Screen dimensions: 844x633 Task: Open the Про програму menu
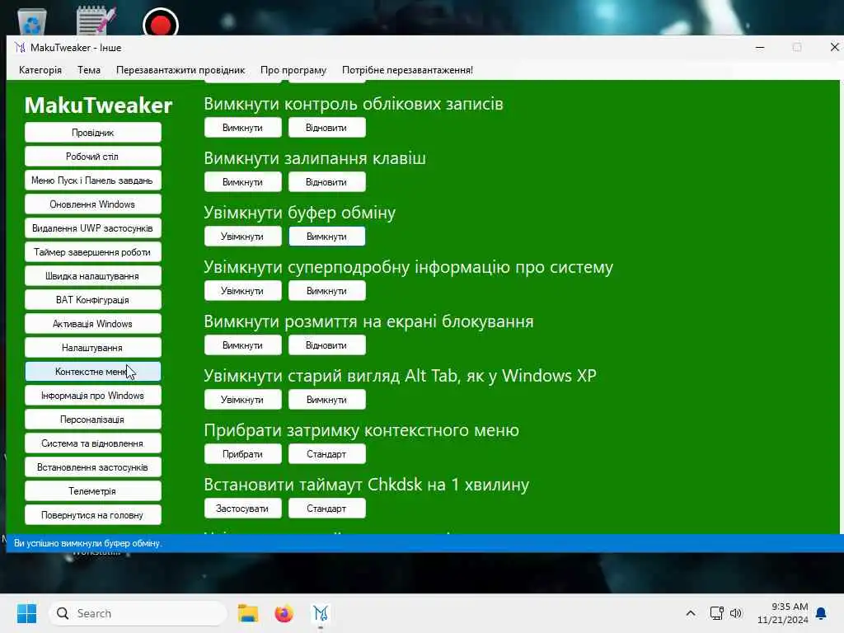[293, 70]
